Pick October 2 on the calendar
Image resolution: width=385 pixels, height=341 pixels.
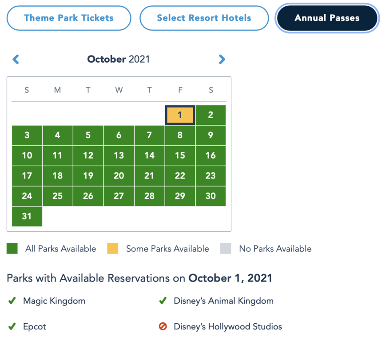(210, 115)
